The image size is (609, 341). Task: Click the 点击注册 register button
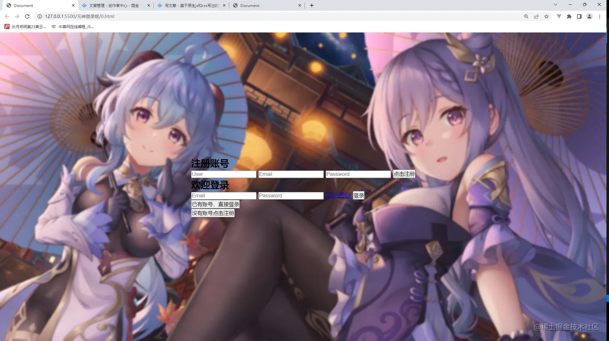pos(404,174)
